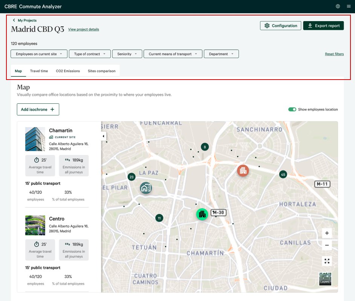Screen dimensions: 355x301
Task: Expand the Seniority filter
Action: pos(127,54)
